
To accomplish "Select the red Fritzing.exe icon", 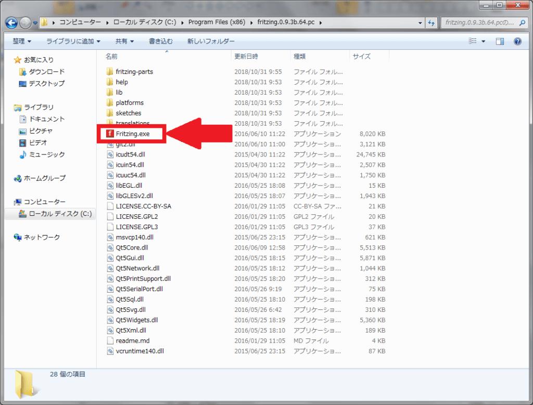I will pos(110,134).
